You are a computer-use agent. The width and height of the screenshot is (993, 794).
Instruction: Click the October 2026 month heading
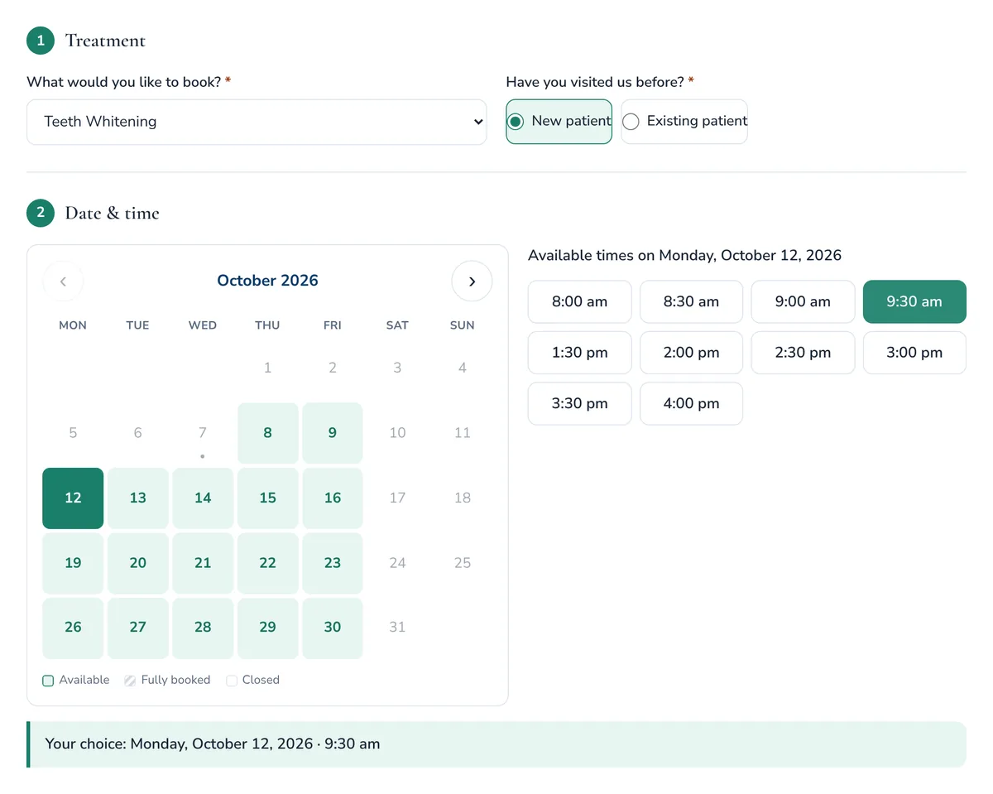[x=267, y=281]
